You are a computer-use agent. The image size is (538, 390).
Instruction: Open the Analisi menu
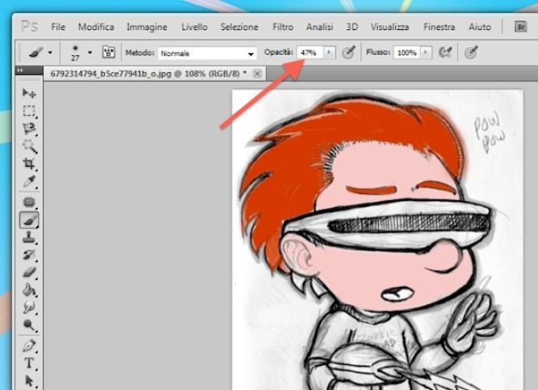pos(319,27)
